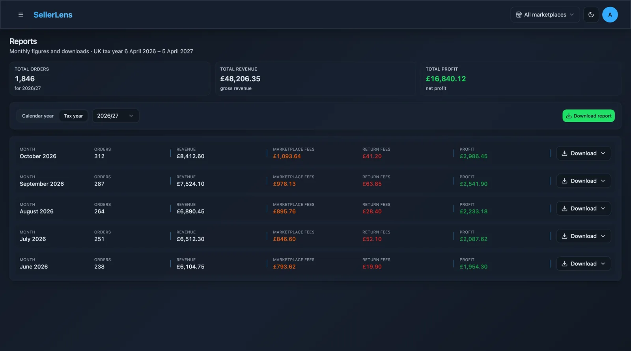Click October marketplace fees £1,093.64
Image resolution: width=631 pixels, height=351 pixels.
coord(287,156)
